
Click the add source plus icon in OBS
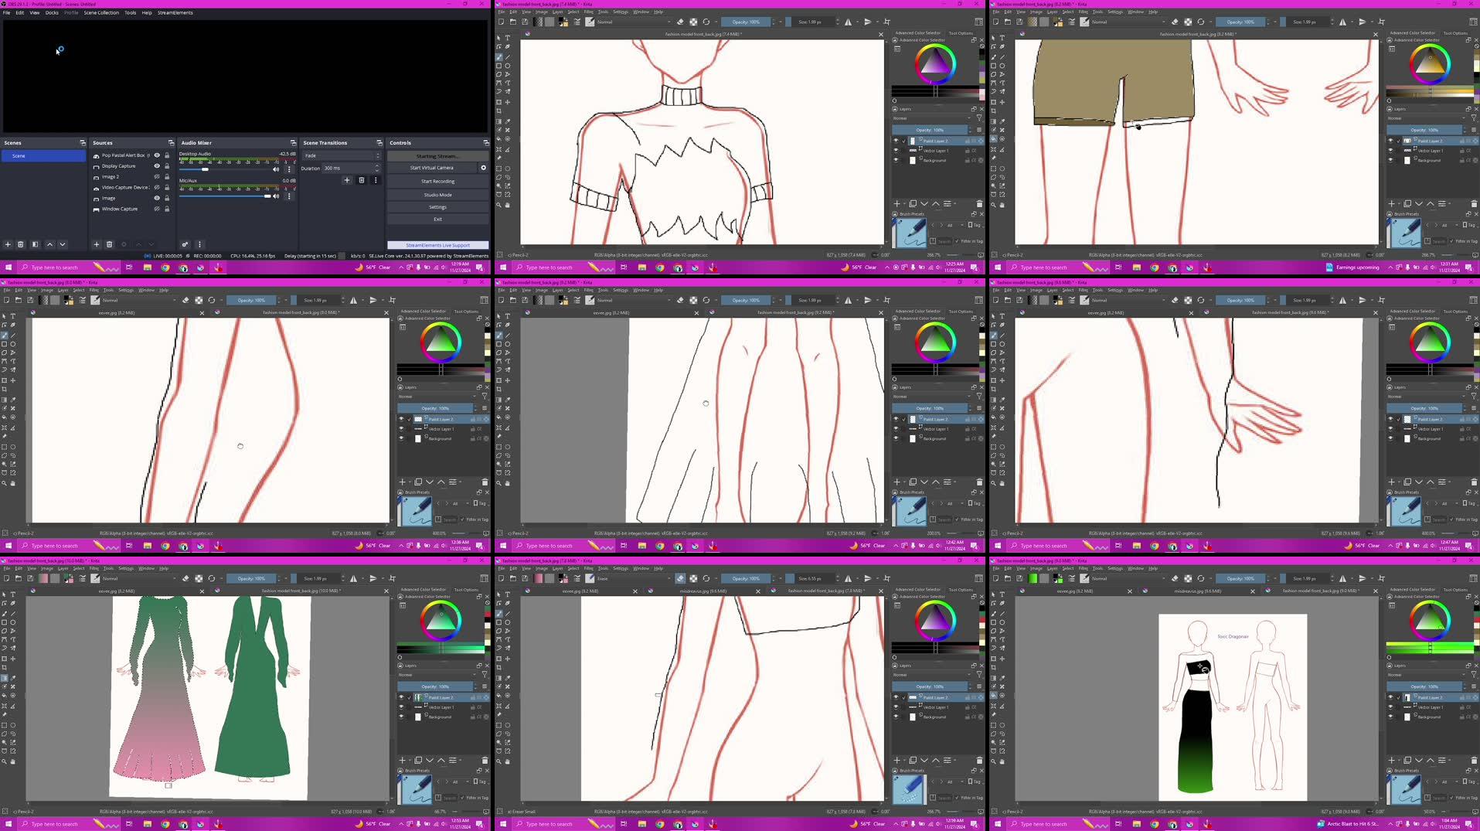(97, 244)
